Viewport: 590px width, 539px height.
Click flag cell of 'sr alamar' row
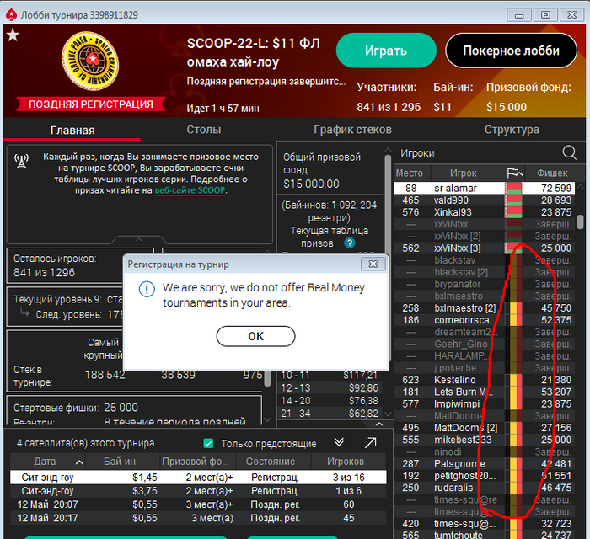pyautogui.click(x=514, y=189)
